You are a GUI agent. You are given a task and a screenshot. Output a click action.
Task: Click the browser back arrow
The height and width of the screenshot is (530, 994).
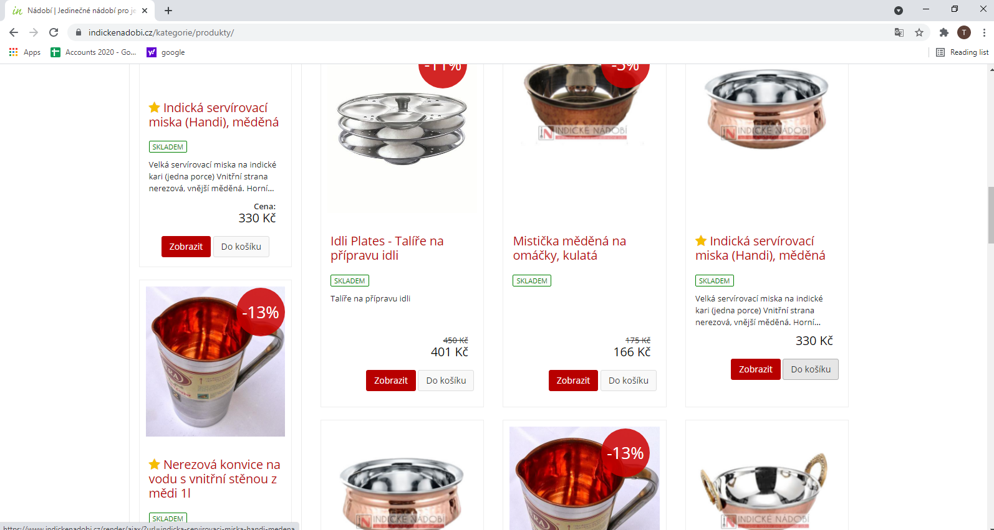coord(14,32)
